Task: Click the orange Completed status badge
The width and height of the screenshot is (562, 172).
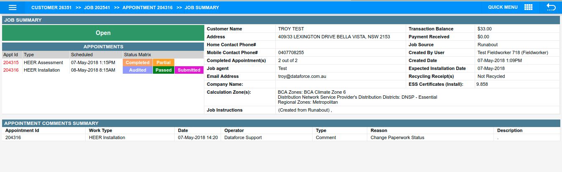Action: coord(137,62)
